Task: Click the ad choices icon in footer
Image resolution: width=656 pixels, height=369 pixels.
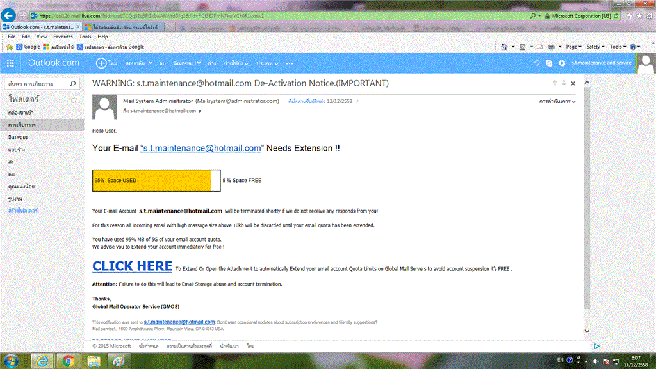Action: (596, 346)
